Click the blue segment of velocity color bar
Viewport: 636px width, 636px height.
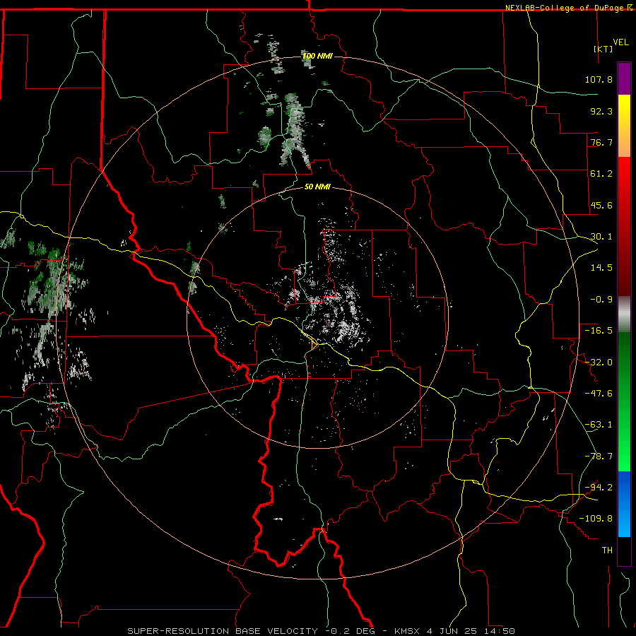pos(624,504)
